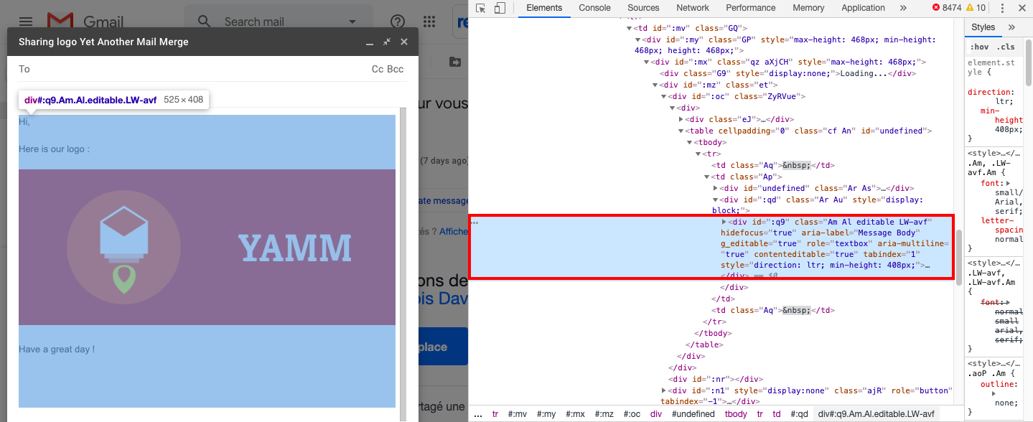Image resolution: width=1033 pixels, height=422 pixels.
Task: Show more DevTools tabs with chevron
Action: click(x=903, y=8)
